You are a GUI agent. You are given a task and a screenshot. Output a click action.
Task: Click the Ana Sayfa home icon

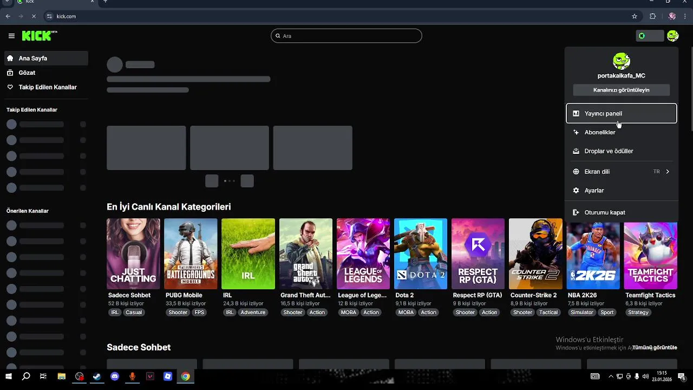[10, 58]
